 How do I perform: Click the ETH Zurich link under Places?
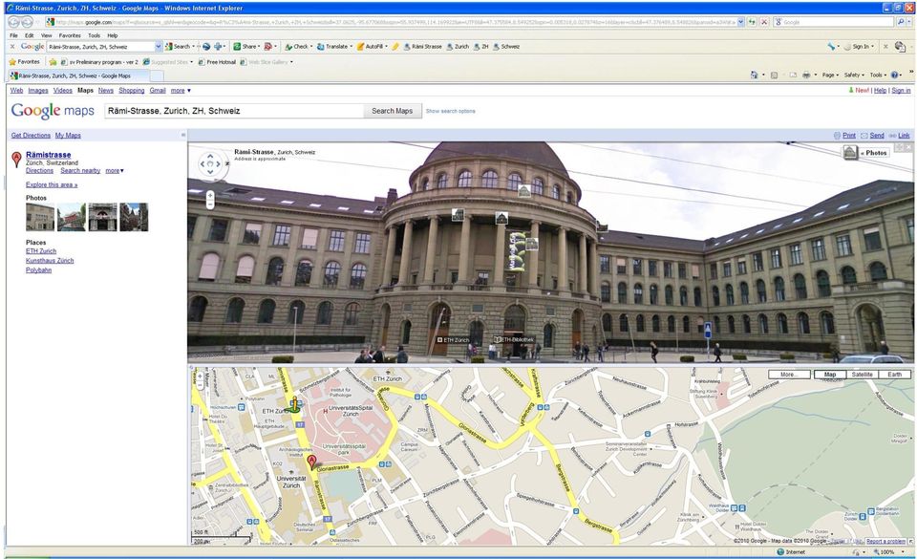pyautogui.click(x=41, y=251)
